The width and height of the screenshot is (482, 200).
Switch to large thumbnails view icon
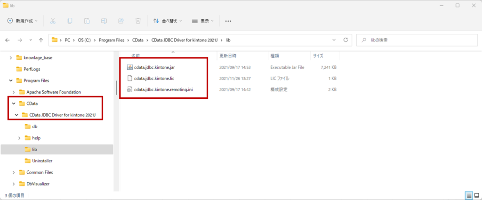point(476,195)
